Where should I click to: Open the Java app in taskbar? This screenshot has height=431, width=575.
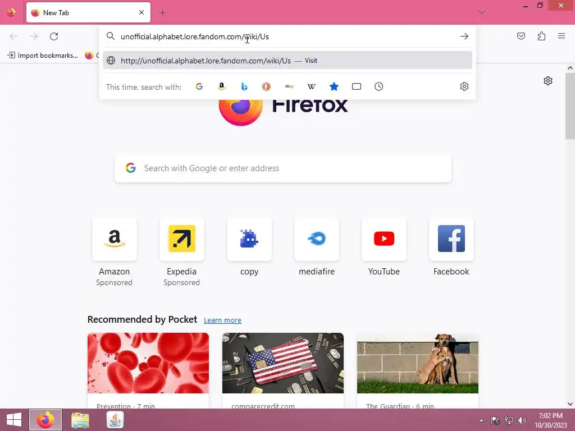(115, 420)
